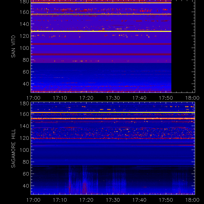Click the 17:10 time label under SAN VITO plot

click(60, 98)
